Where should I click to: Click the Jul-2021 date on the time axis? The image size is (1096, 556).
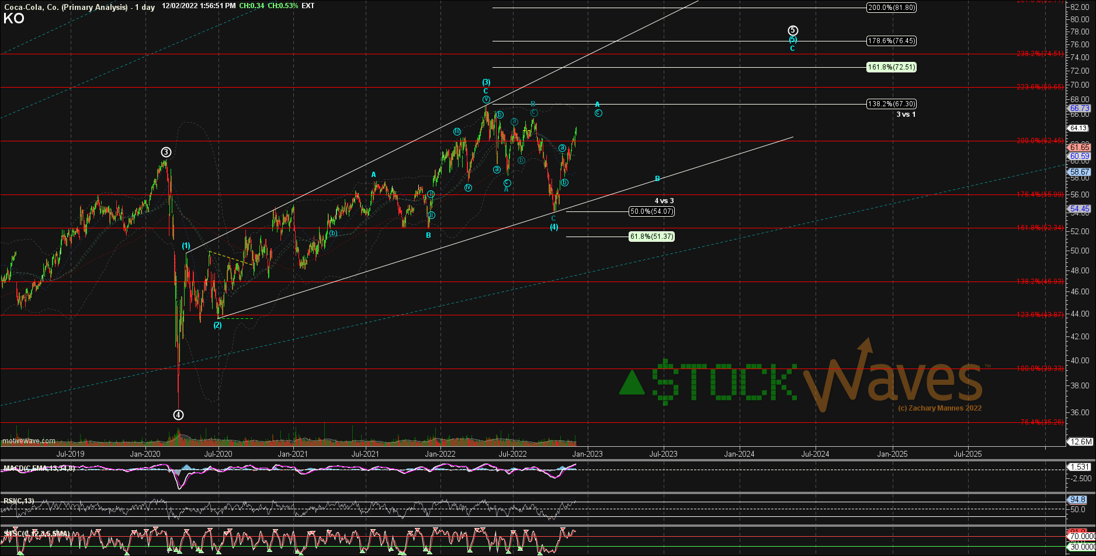(x=365, y=454)
